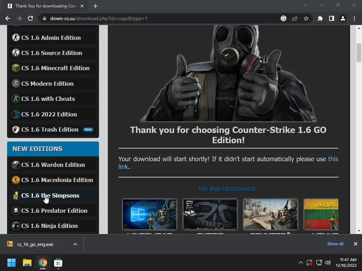Reload the current page
The image size is (362, 271).
(30, 18)
